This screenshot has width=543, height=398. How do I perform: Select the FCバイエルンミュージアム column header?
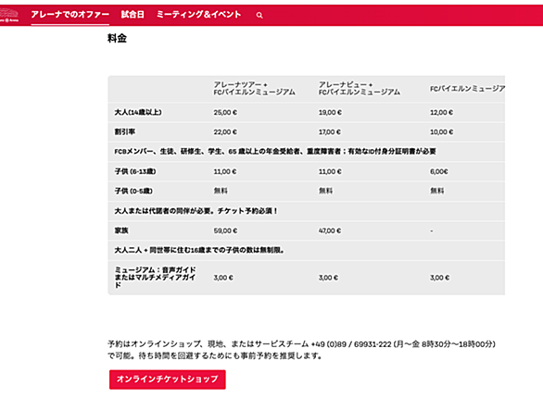click(x=468, y=89)
